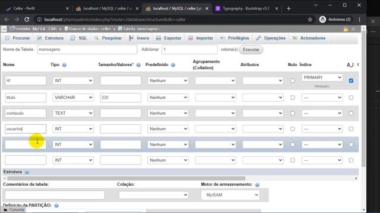This screenshot has height=213, width=380.
Task: Click the usuarios name field
Action: pyautogui.click(x=26, y=129)
